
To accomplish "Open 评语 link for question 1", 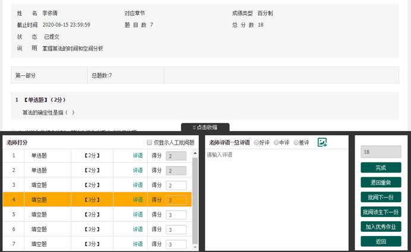I will pos(138,155).
